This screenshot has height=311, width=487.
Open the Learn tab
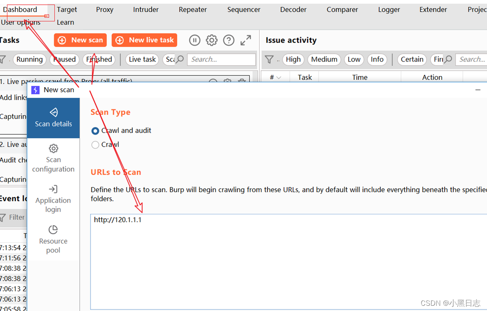coord(65,22)
